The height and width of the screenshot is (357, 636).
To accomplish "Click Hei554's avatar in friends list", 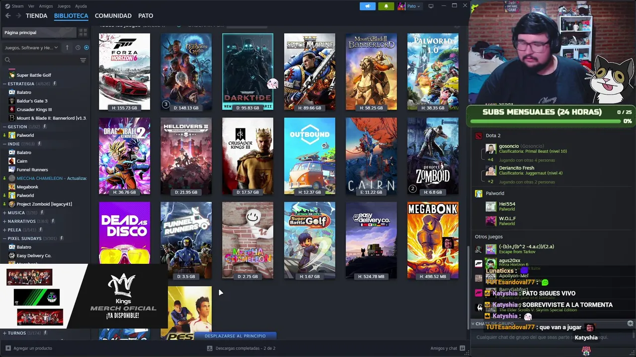I will [491, 206].
